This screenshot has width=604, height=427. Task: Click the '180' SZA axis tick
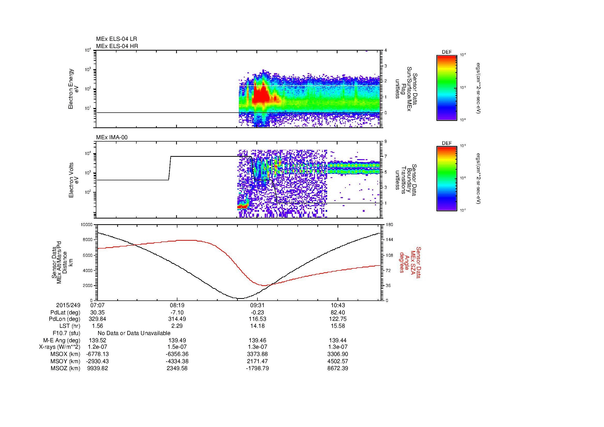click(x=390, y=225)
